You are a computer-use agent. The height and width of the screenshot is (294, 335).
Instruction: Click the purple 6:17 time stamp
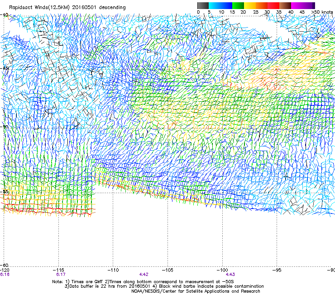[61, 275]
